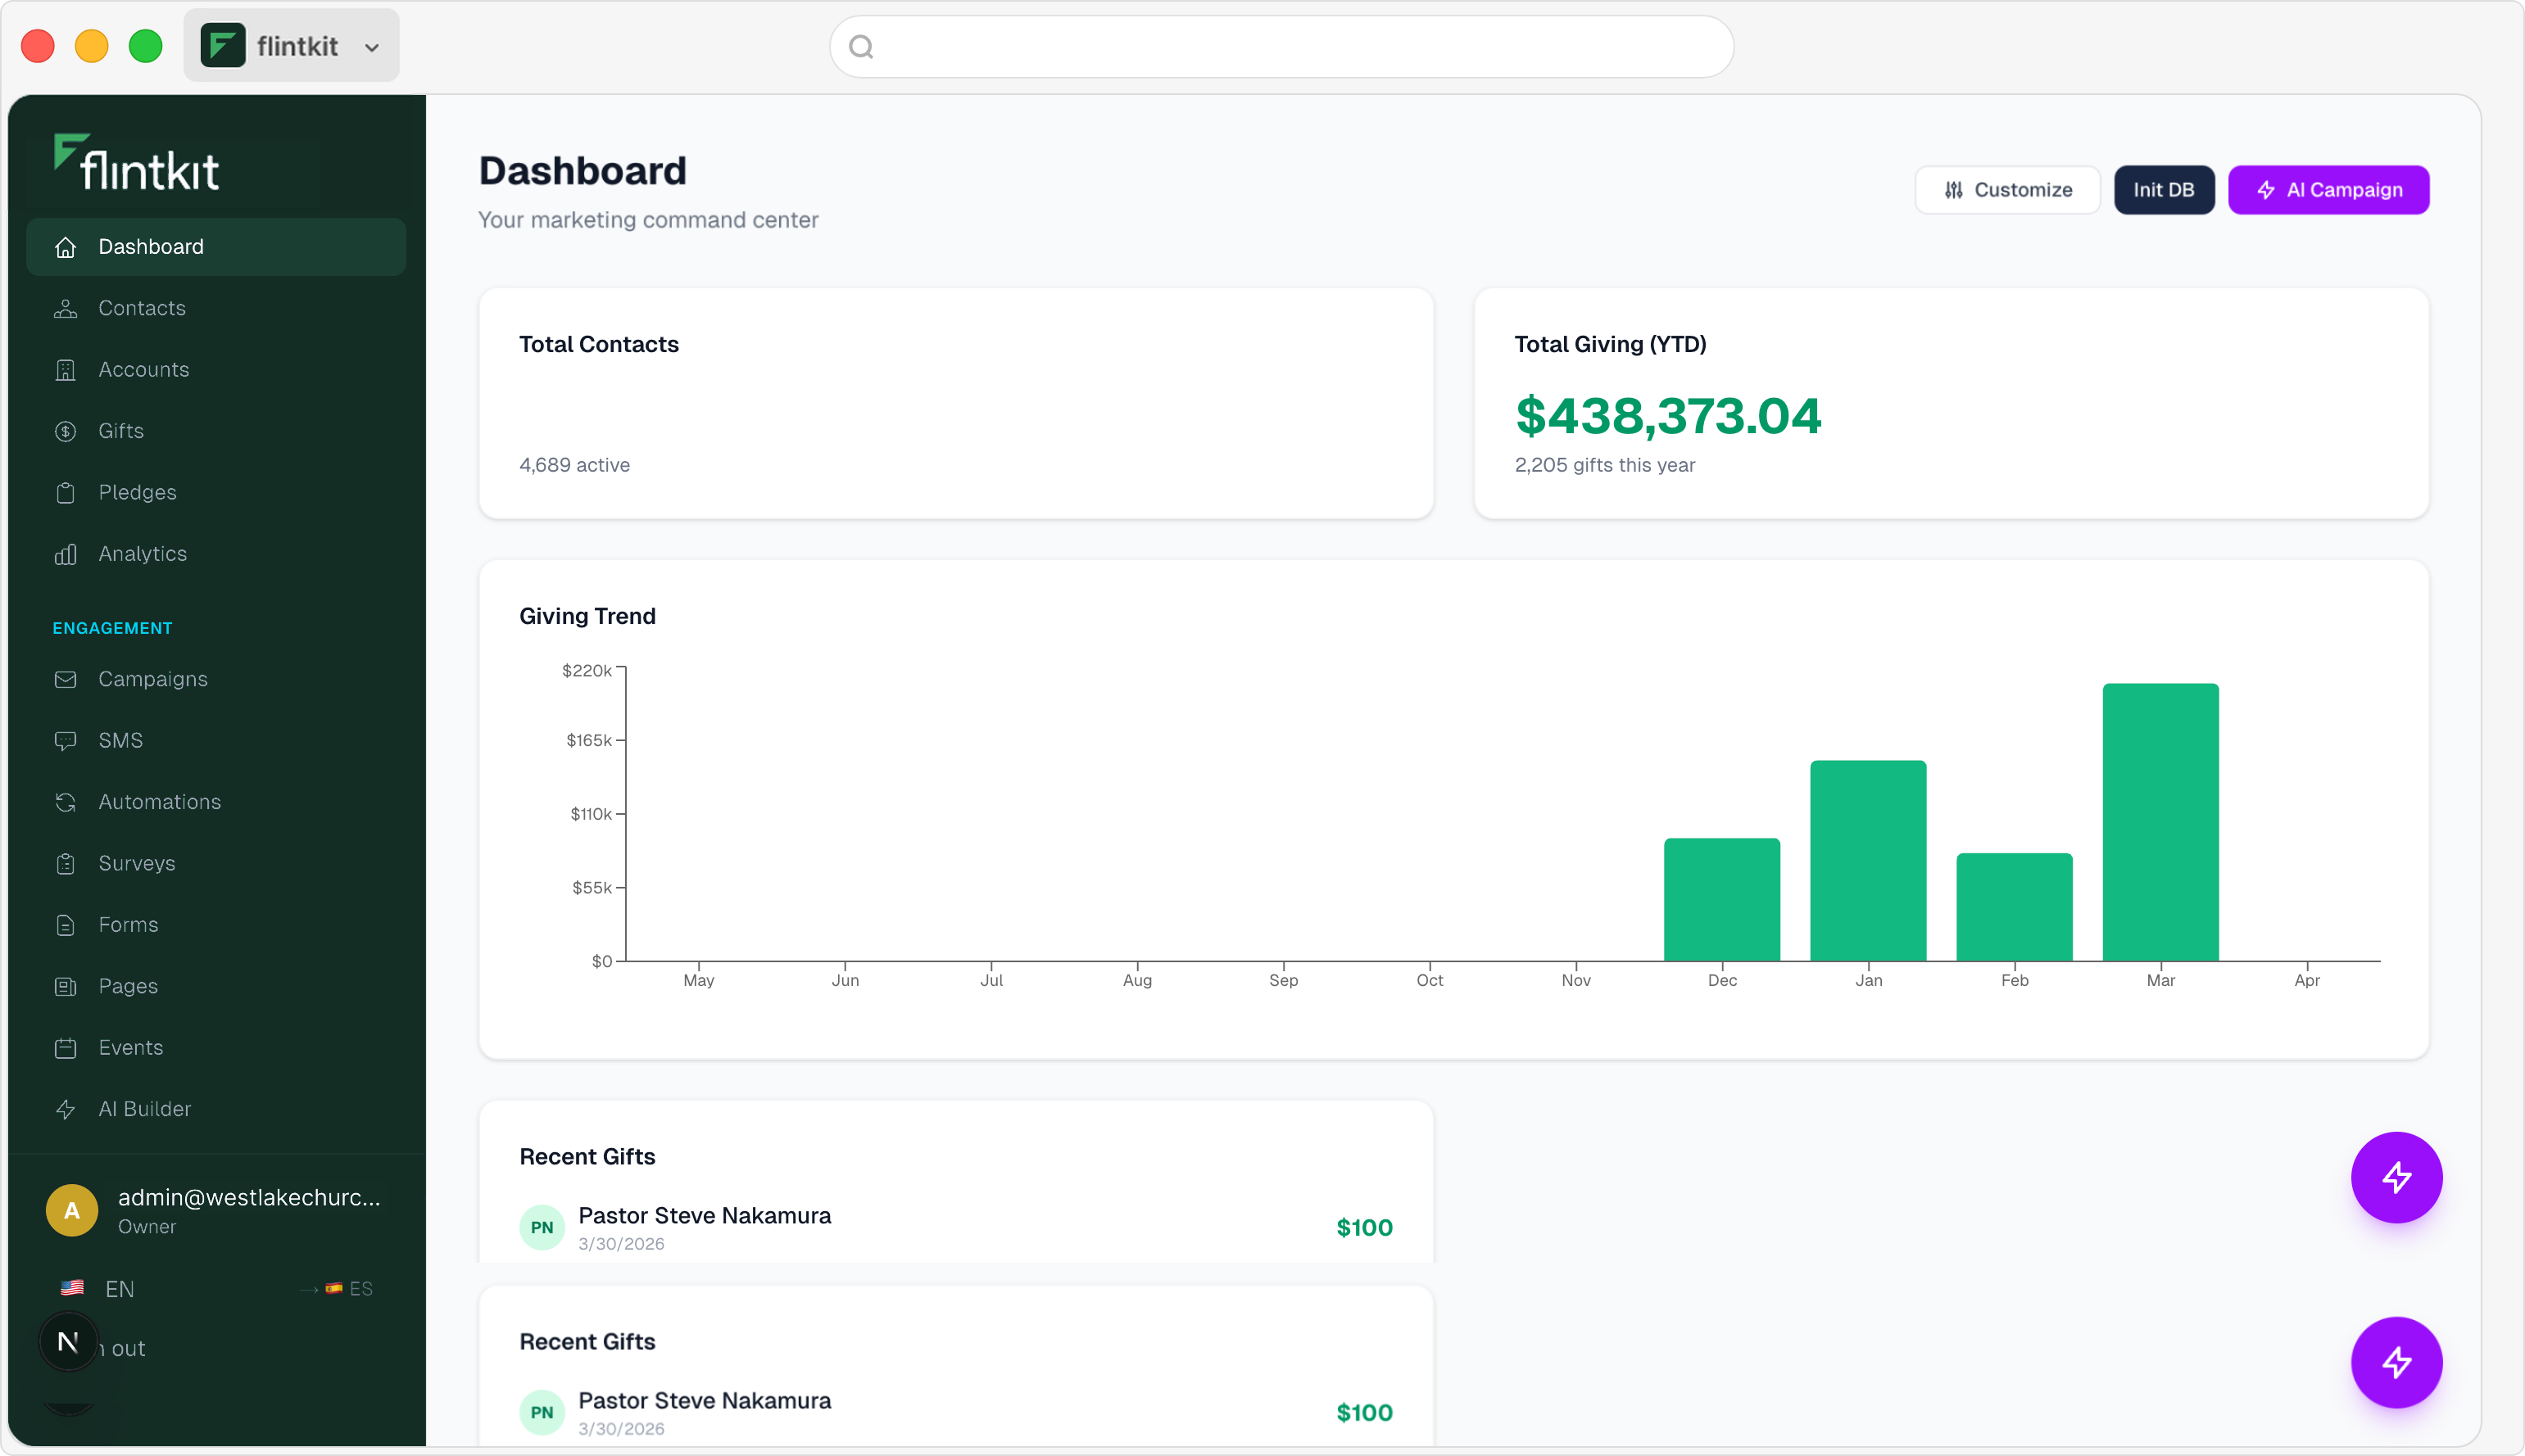Viewport: 2525px width, 1456px height.
Task: Click the first Pastor Steve Nakamura gift row
Action: (955, 1227)
